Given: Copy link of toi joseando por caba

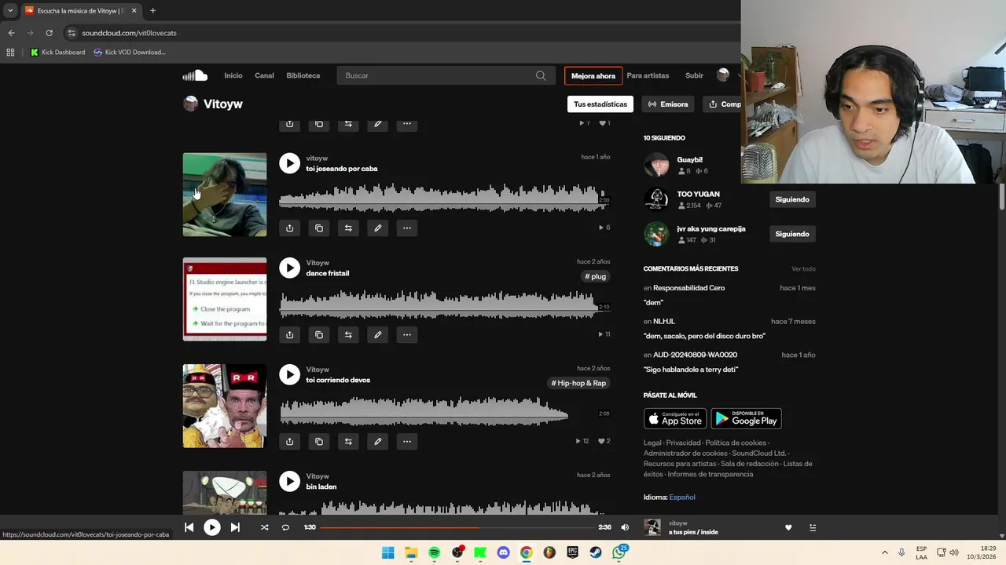Looking at the screenshot, I should tap(319, 228).
